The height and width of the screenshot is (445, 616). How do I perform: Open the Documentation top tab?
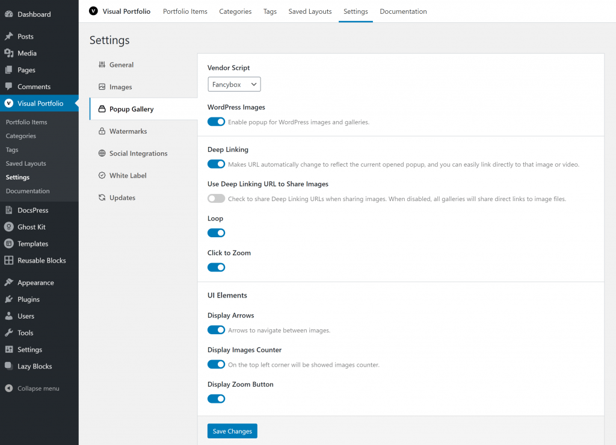coord(403,11)
